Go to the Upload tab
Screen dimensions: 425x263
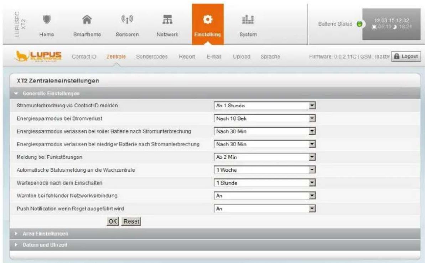pyautogui.click(x=242, y=57)
